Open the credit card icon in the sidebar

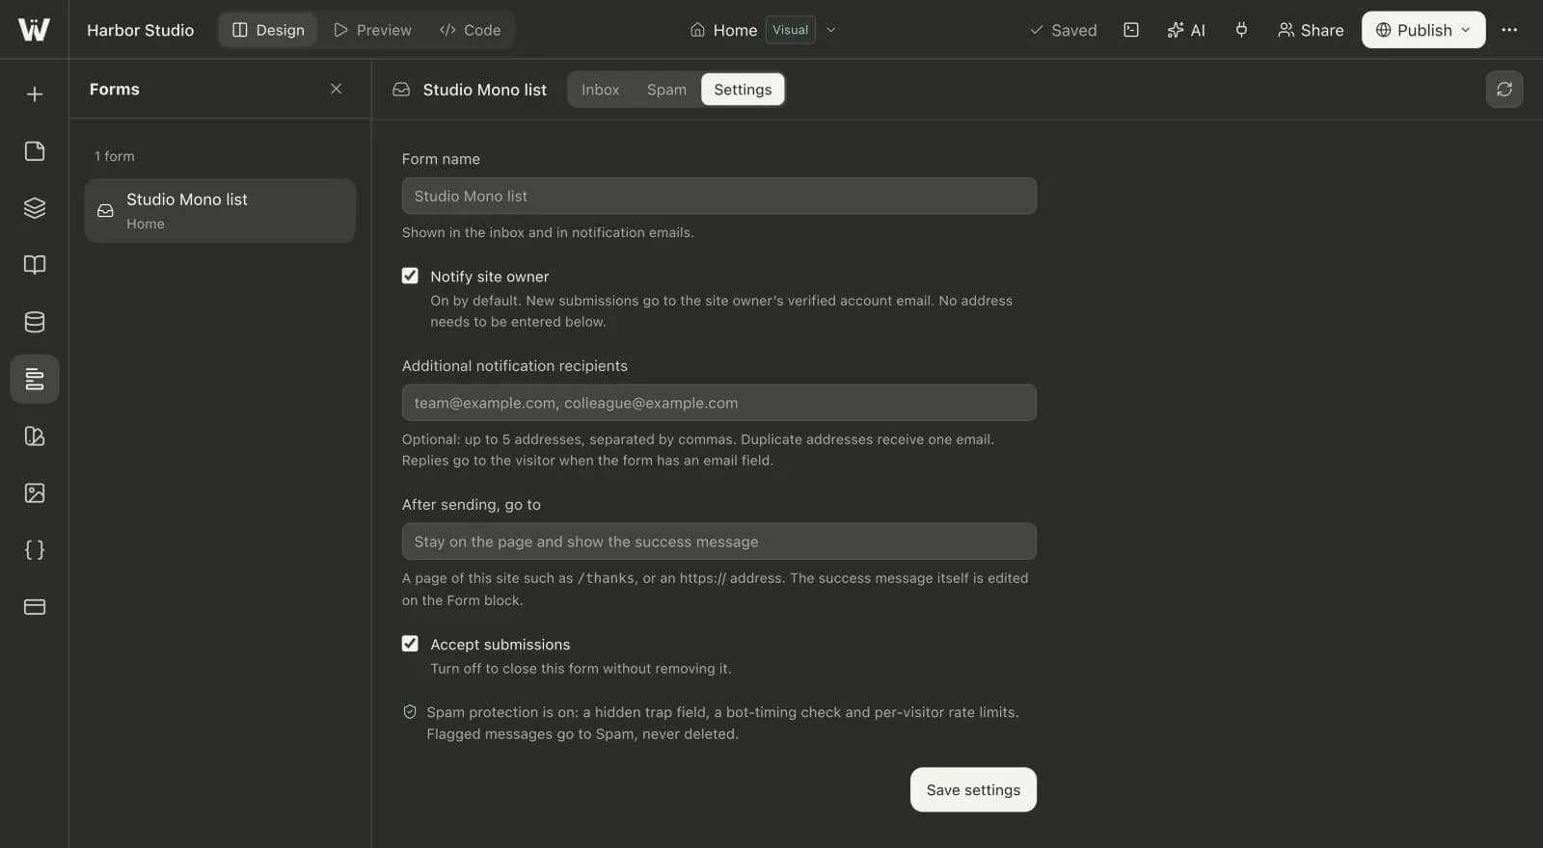pyautogui.click(x=35, y=607)
